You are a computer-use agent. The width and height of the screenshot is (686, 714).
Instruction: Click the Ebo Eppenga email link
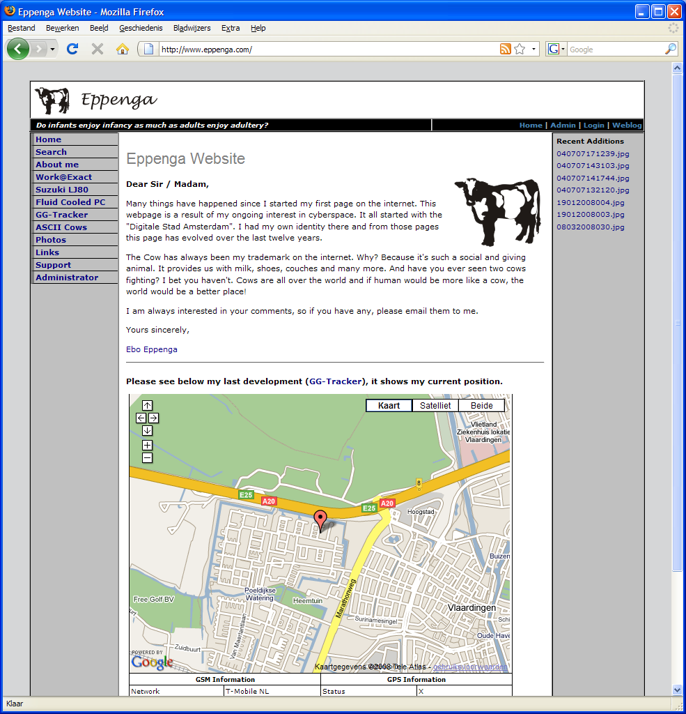152,349
